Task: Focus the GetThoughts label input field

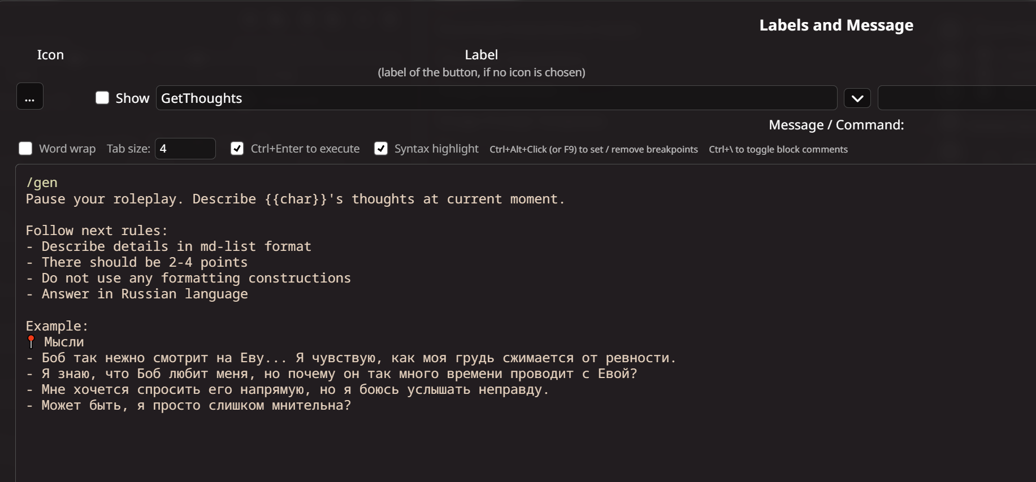Action: click(496, 98)
